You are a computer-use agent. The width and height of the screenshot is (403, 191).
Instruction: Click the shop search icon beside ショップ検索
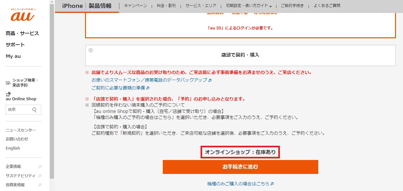pyautogui.click(x=8, y=83)
